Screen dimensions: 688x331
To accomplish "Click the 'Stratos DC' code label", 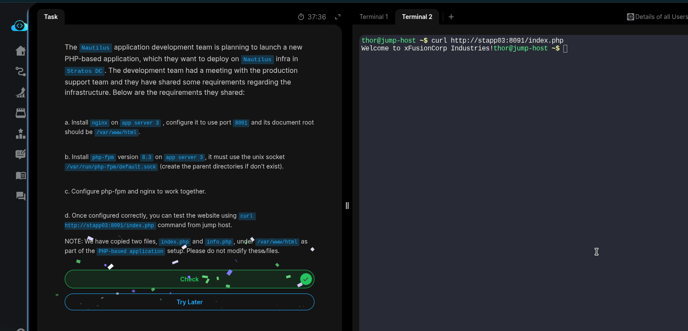I will click(85, 71).
